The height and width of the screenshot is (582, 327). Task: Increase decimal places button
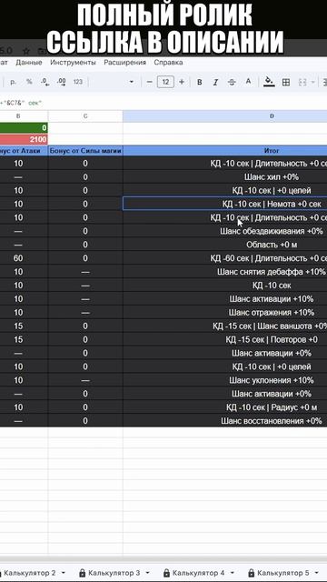pos(62,82)
